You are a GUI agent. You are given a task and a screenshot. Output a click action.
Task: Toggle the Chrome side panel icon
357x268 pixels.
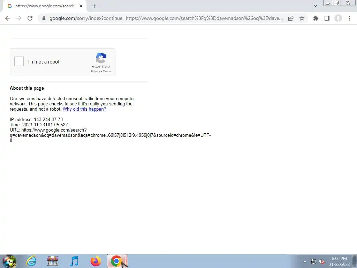click(327, 18)
